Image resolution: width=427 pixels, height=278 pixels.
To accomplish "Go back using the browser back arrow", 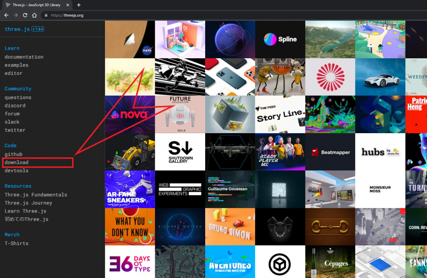I will tap(7, 15).
